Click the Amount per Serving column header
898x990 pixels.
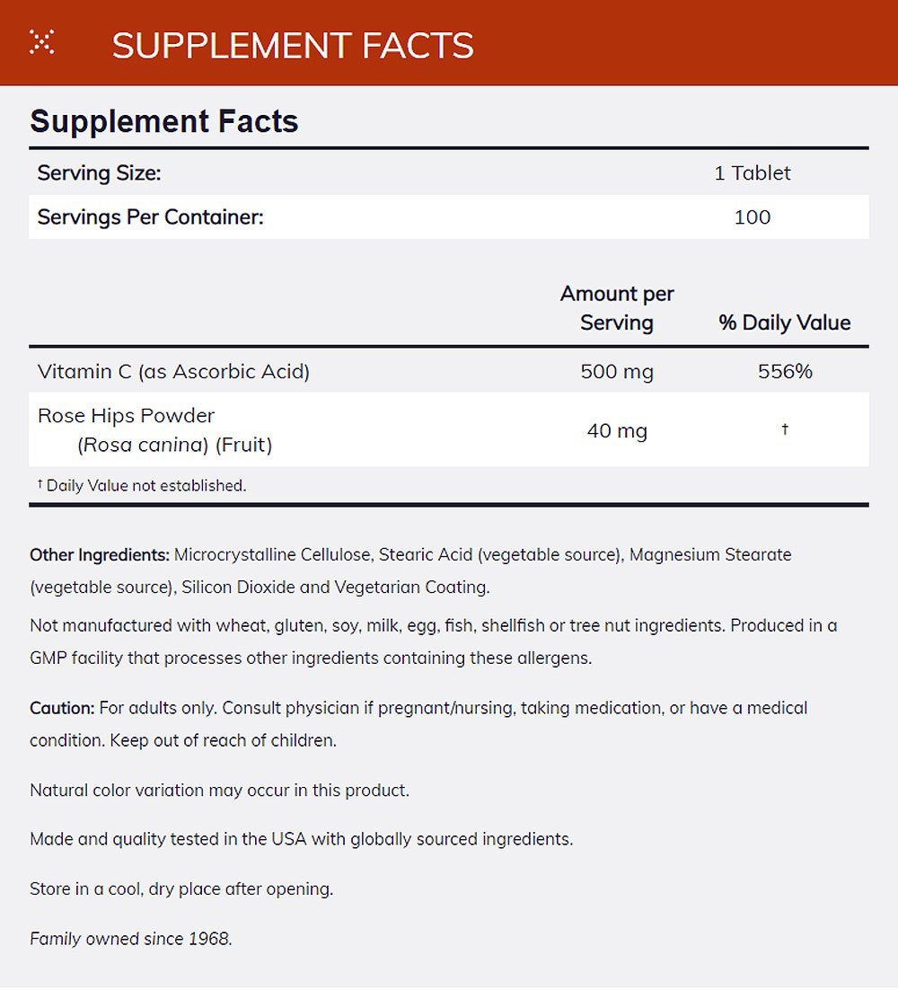point(617,308)
